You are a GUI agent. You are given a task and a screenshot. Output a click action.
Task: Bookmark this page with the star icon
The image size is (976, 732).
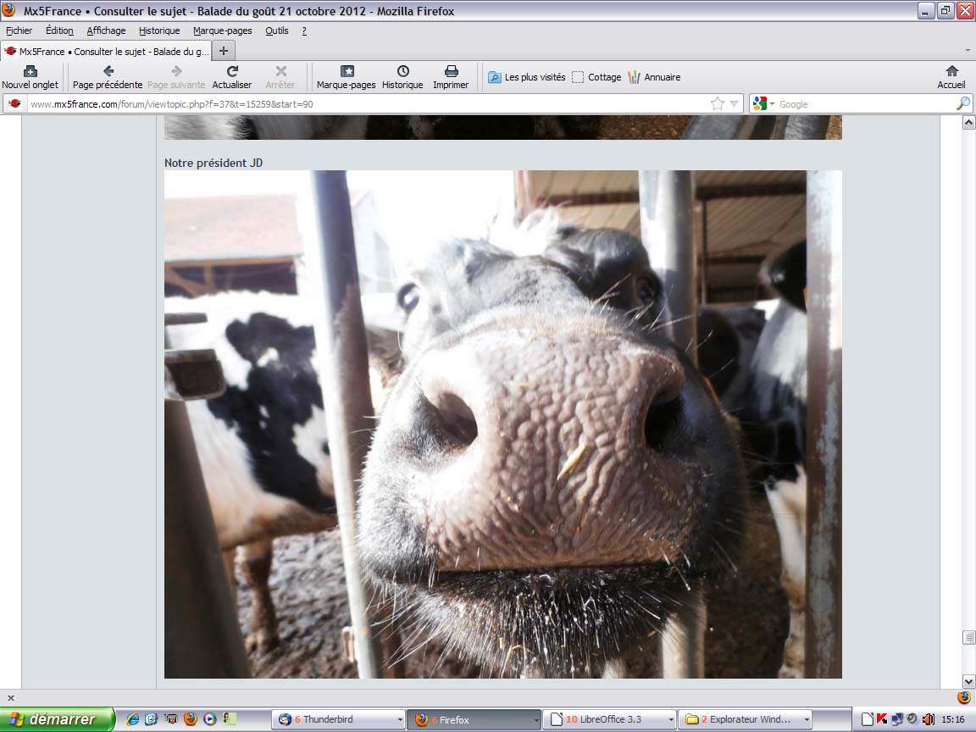(x=718, y=104)
